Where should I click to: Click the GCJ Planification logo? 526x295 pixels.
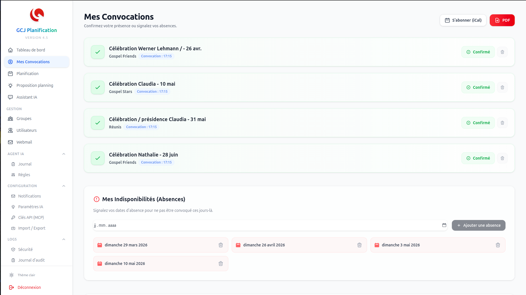tap(37, 15)
